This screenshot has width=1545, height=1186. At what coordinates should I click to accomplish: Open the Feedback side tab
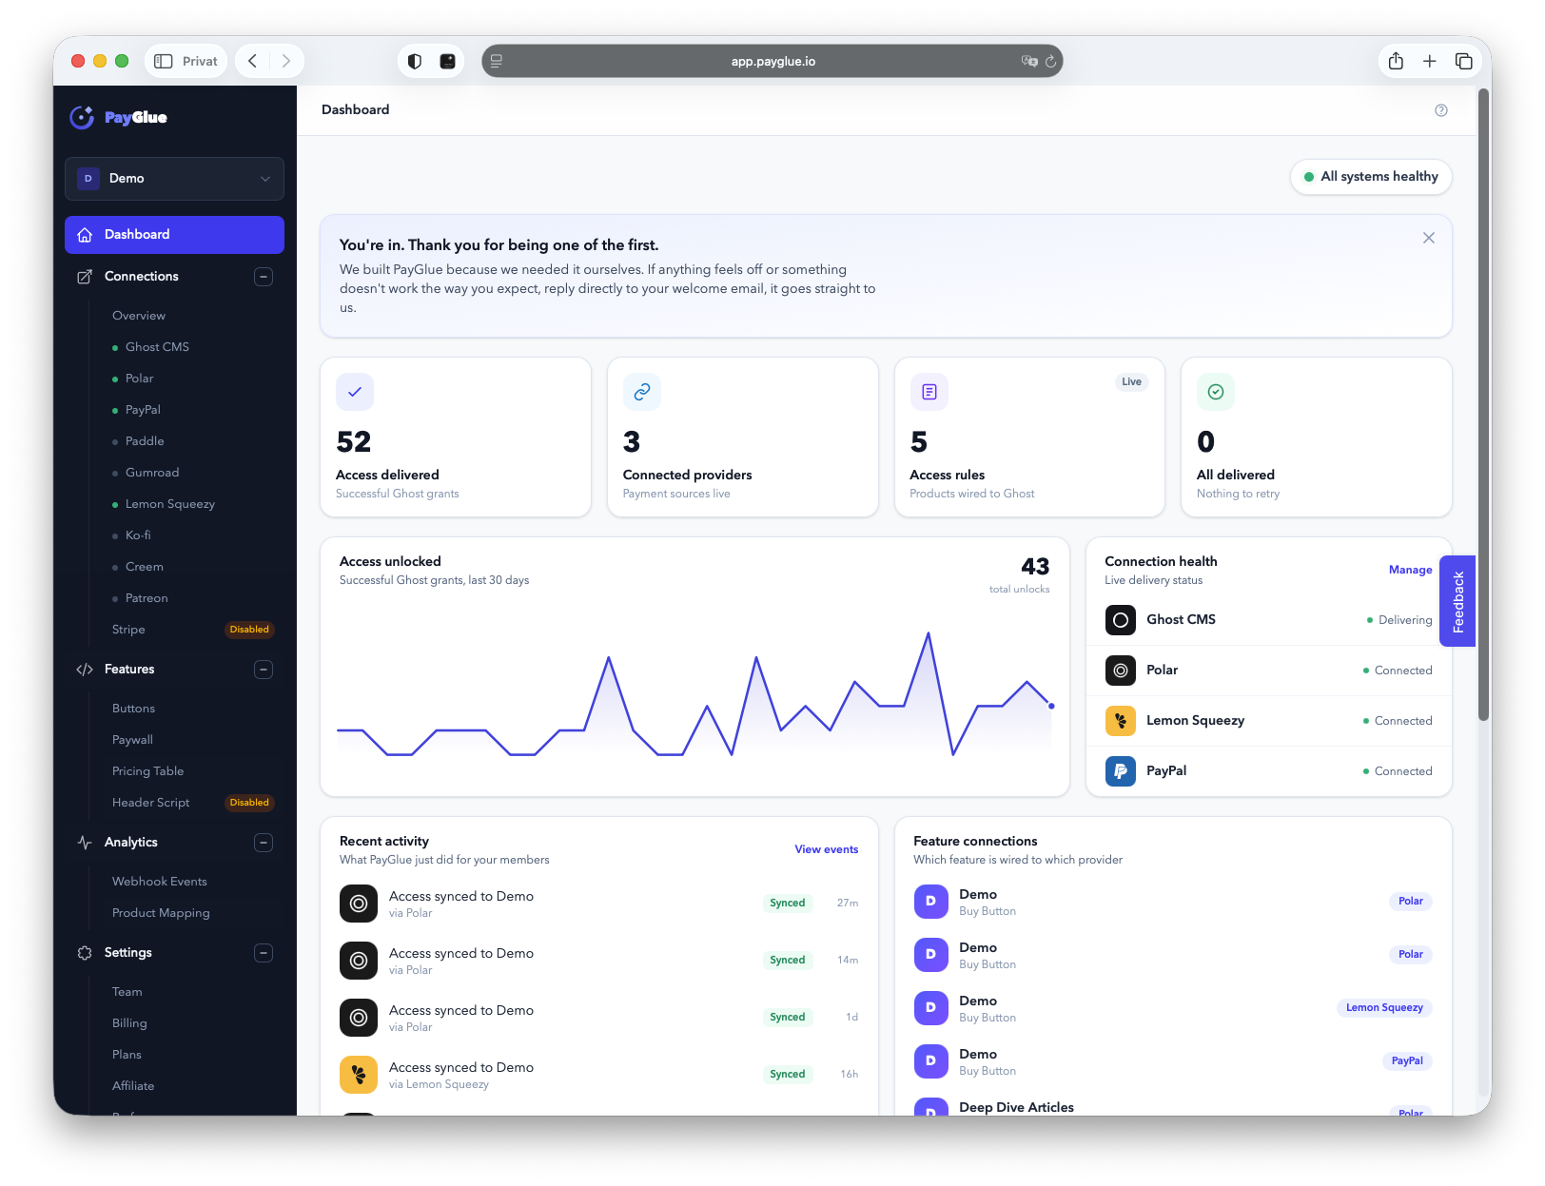pos(1457,601)
